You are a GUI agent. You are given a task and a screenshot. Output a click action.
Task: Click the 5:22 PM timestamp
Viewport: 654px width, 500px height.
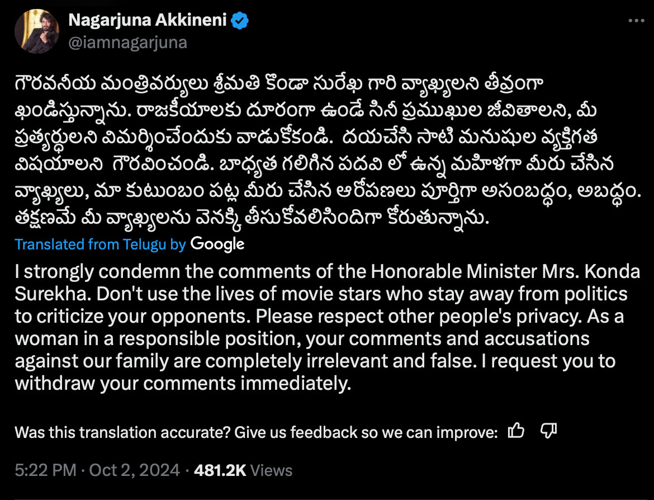click(x=41, y=470)
